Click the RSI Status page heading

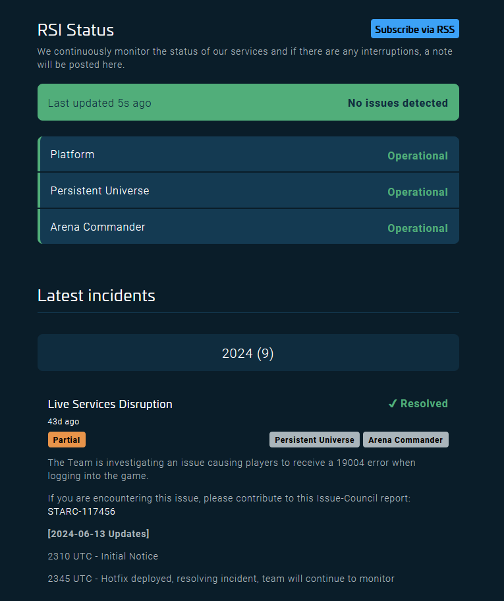(76, 30)
